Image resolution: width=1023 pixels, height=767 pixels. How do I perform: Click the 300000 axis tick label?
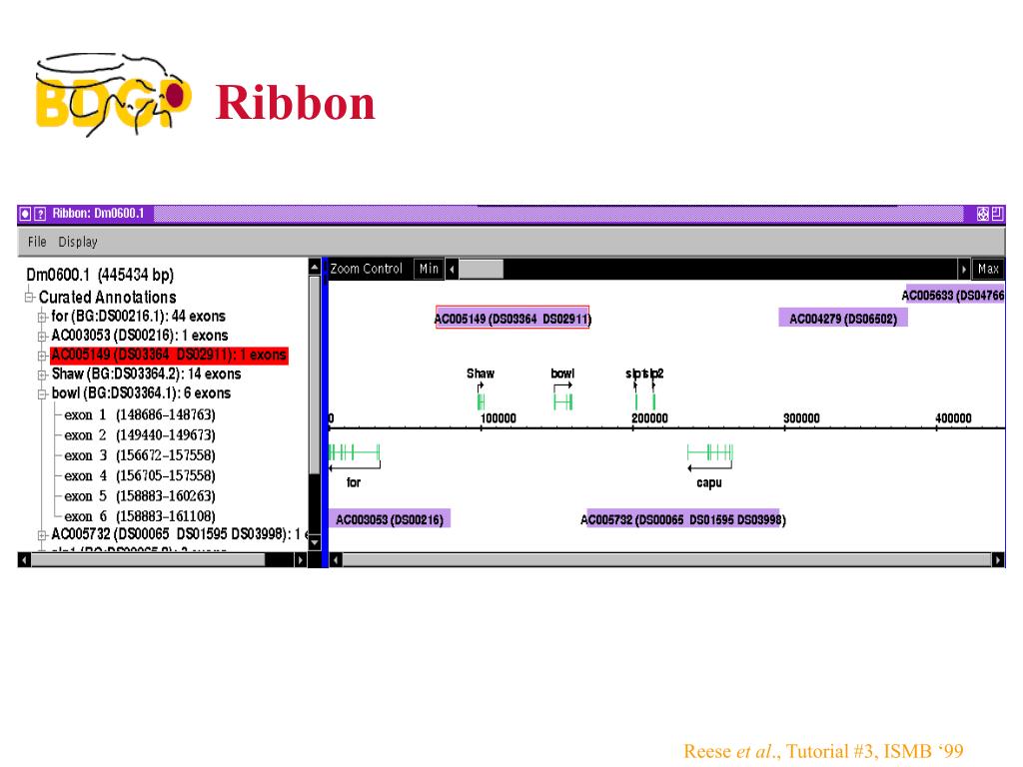(x=802, y=418)
